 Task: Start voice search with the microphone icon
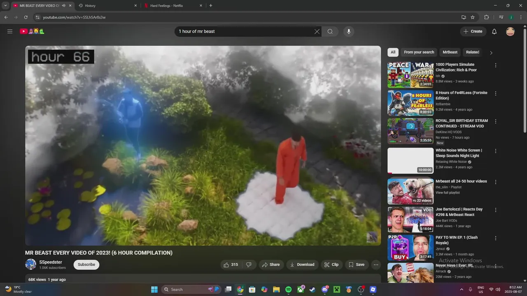349,31
